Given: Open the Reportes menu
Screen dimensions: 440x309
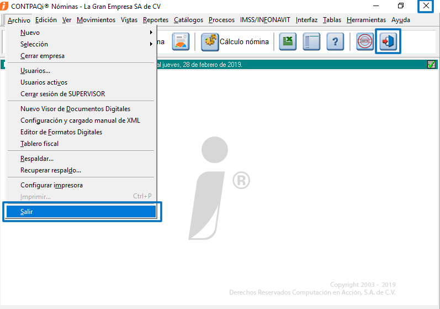Looking at the screenshot, I should pyautogui.click(x=156, y=20).
